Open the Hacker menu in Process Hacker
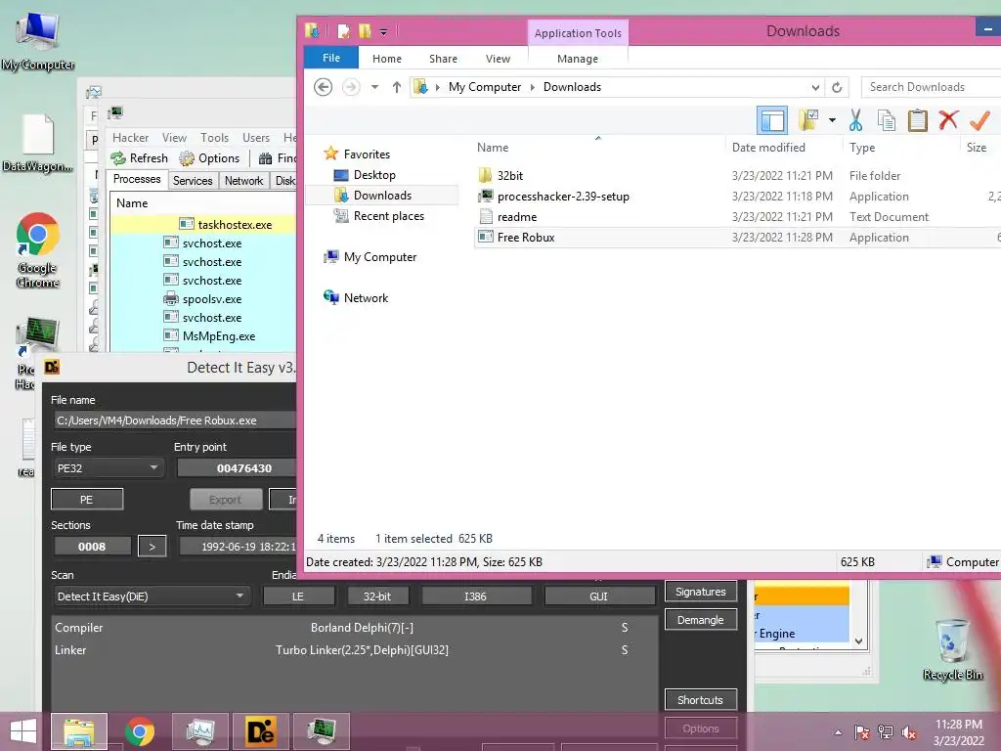The width and height of the screenshot is (1001, 751). [130, 138]
